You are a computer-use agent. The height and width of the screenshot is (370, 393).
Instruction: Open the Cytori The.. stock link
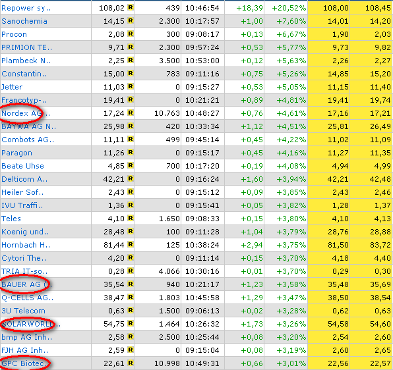[24, 258]
